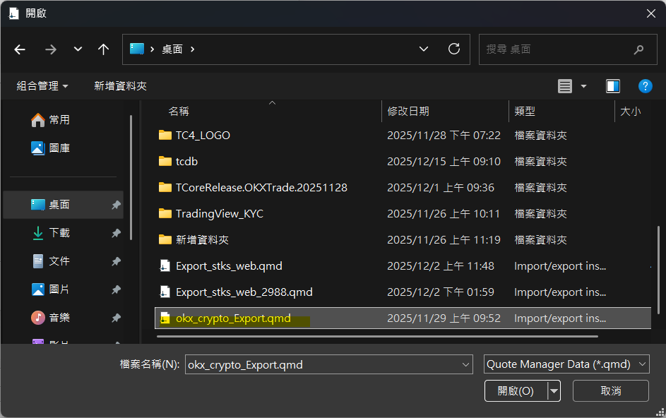Go back with the left arrow button
This screenshot has height=418, width=666.
point(20,49)
